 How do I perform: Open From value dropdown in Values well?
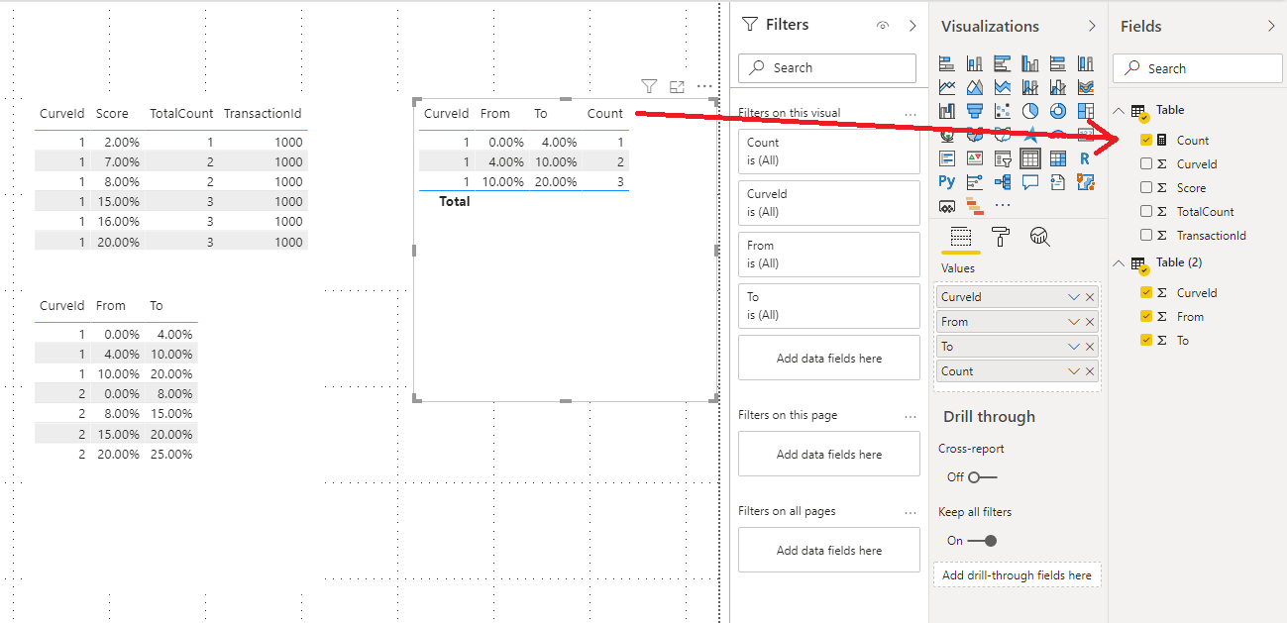[x=1074, y=322]
